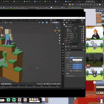Viewport: 104px width, 104px height.
Task: Adjust the ディフューズ slider
Action: coord(77,64)
